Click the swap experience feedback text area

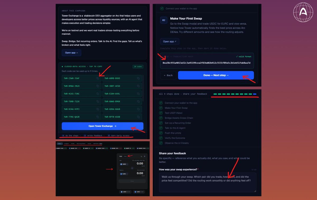click(208, 183)
